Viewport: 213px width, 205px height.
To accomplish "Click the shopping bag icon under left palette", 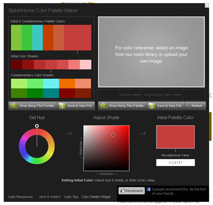I will click(x=13, y=106).
